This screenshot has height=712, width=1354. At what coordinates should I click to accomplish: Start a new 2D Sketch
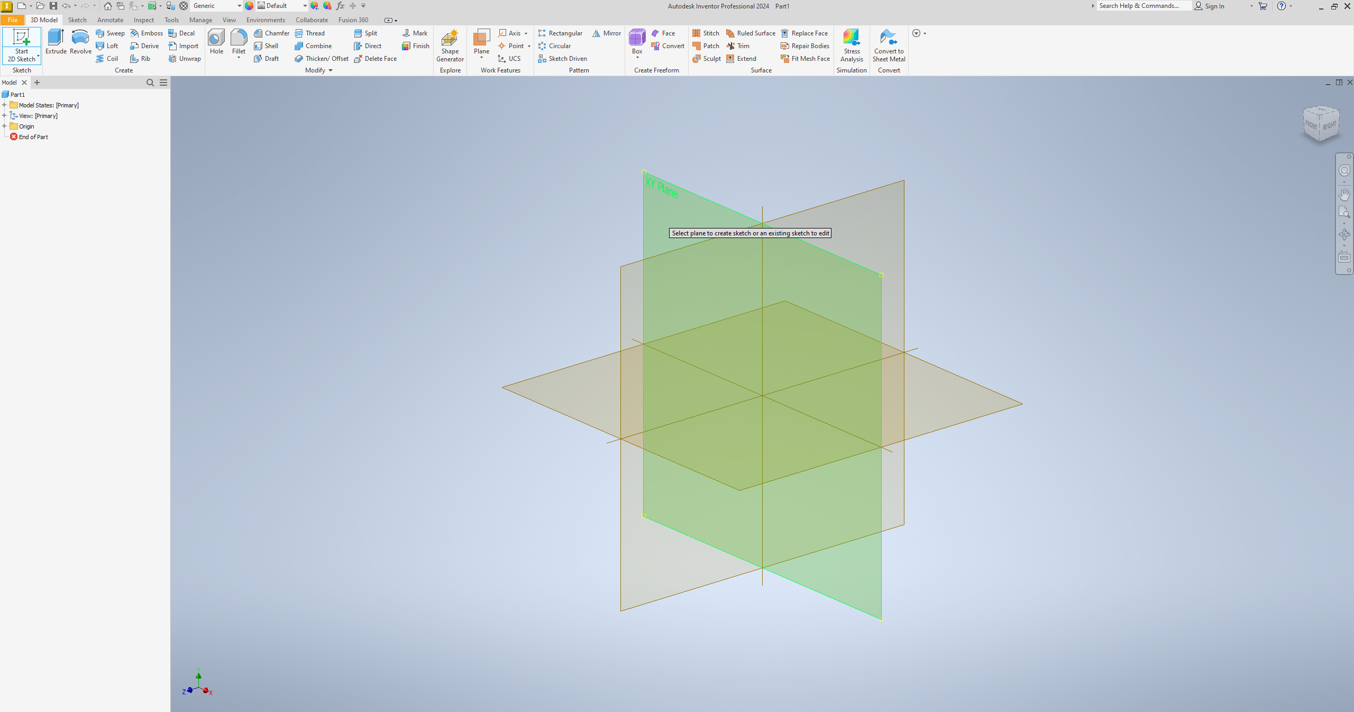[x=21, y=45]
